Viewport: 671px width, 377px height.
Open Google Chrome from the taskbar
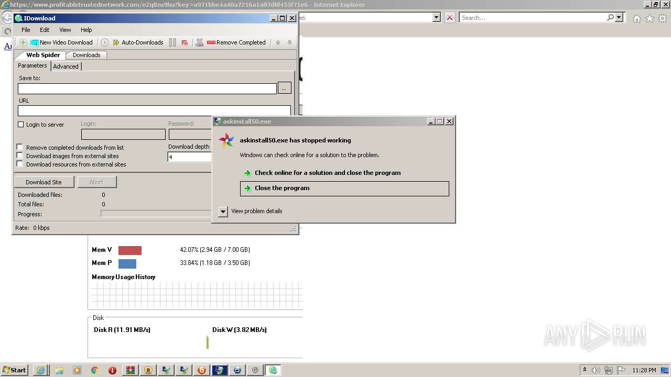tap(95, 370)
